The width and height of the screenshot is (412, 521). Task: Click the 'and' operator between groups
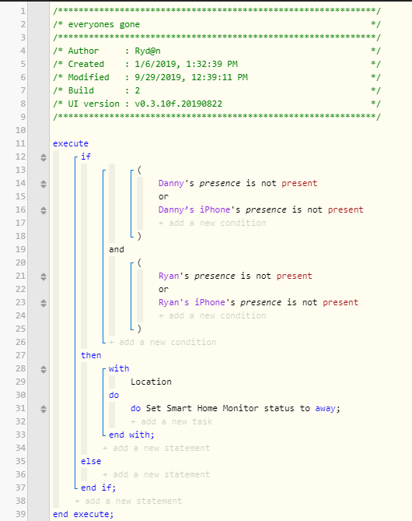coord(117,249)
